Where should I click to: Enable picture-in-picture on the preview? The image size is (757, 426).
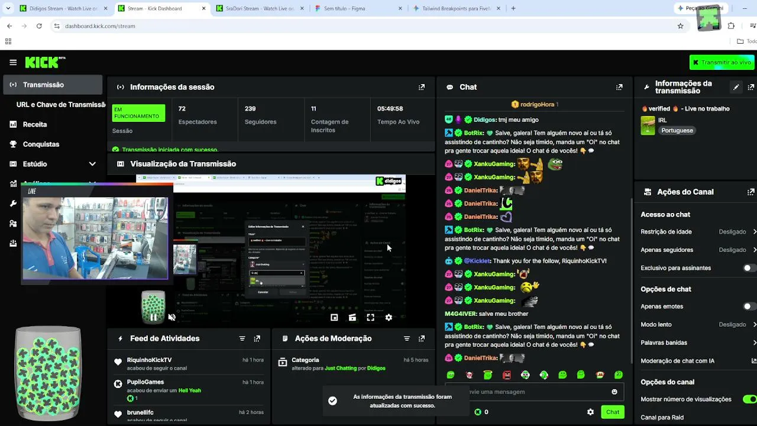click(x=334, y=318)
